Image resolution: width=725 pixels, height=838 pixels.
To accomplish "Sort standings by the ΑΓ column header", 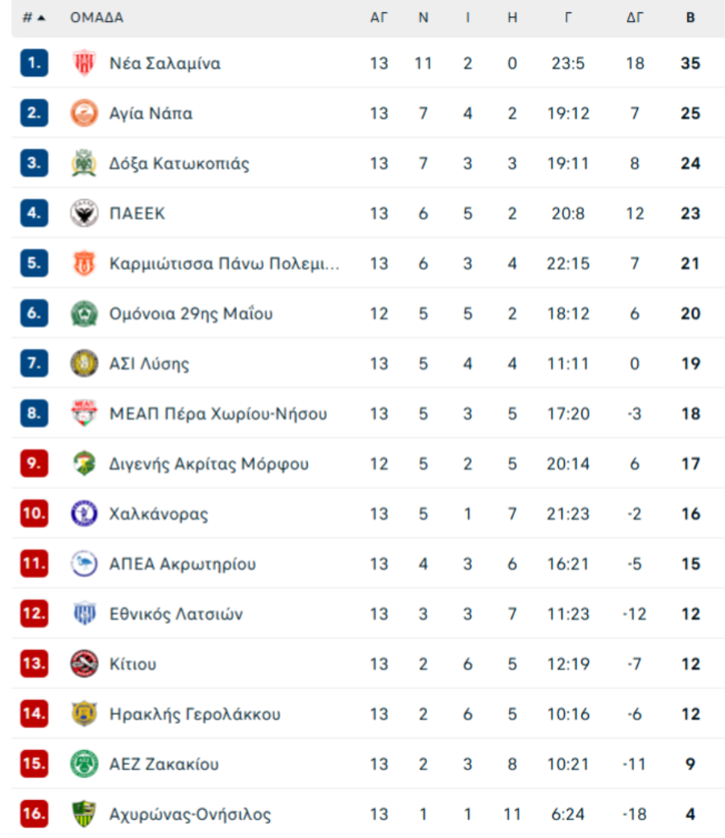I will 379,18.
